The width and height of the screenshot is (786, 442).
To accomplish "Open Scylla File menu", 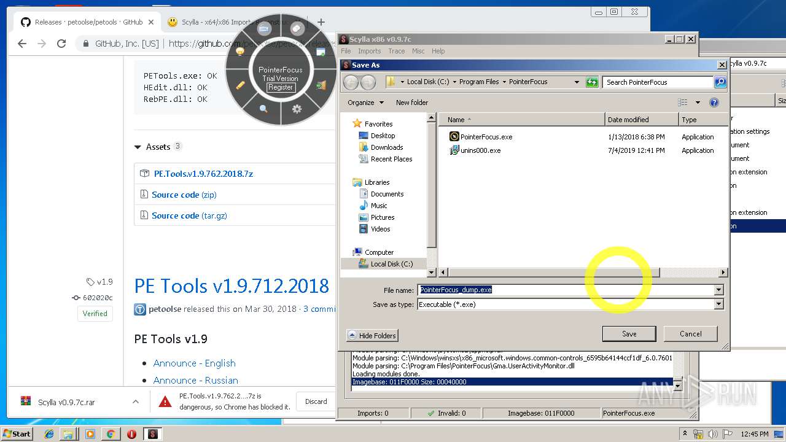I will pos(346,51).
